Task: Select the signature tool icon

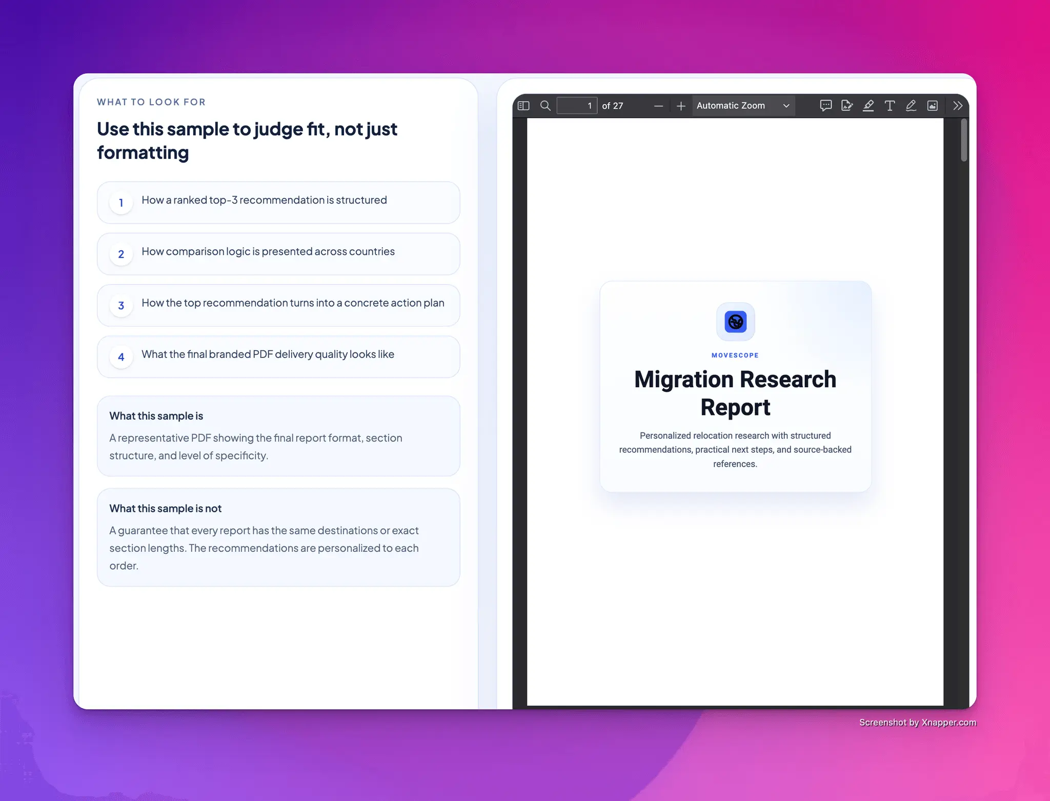Action: click(x=847, y=106)
